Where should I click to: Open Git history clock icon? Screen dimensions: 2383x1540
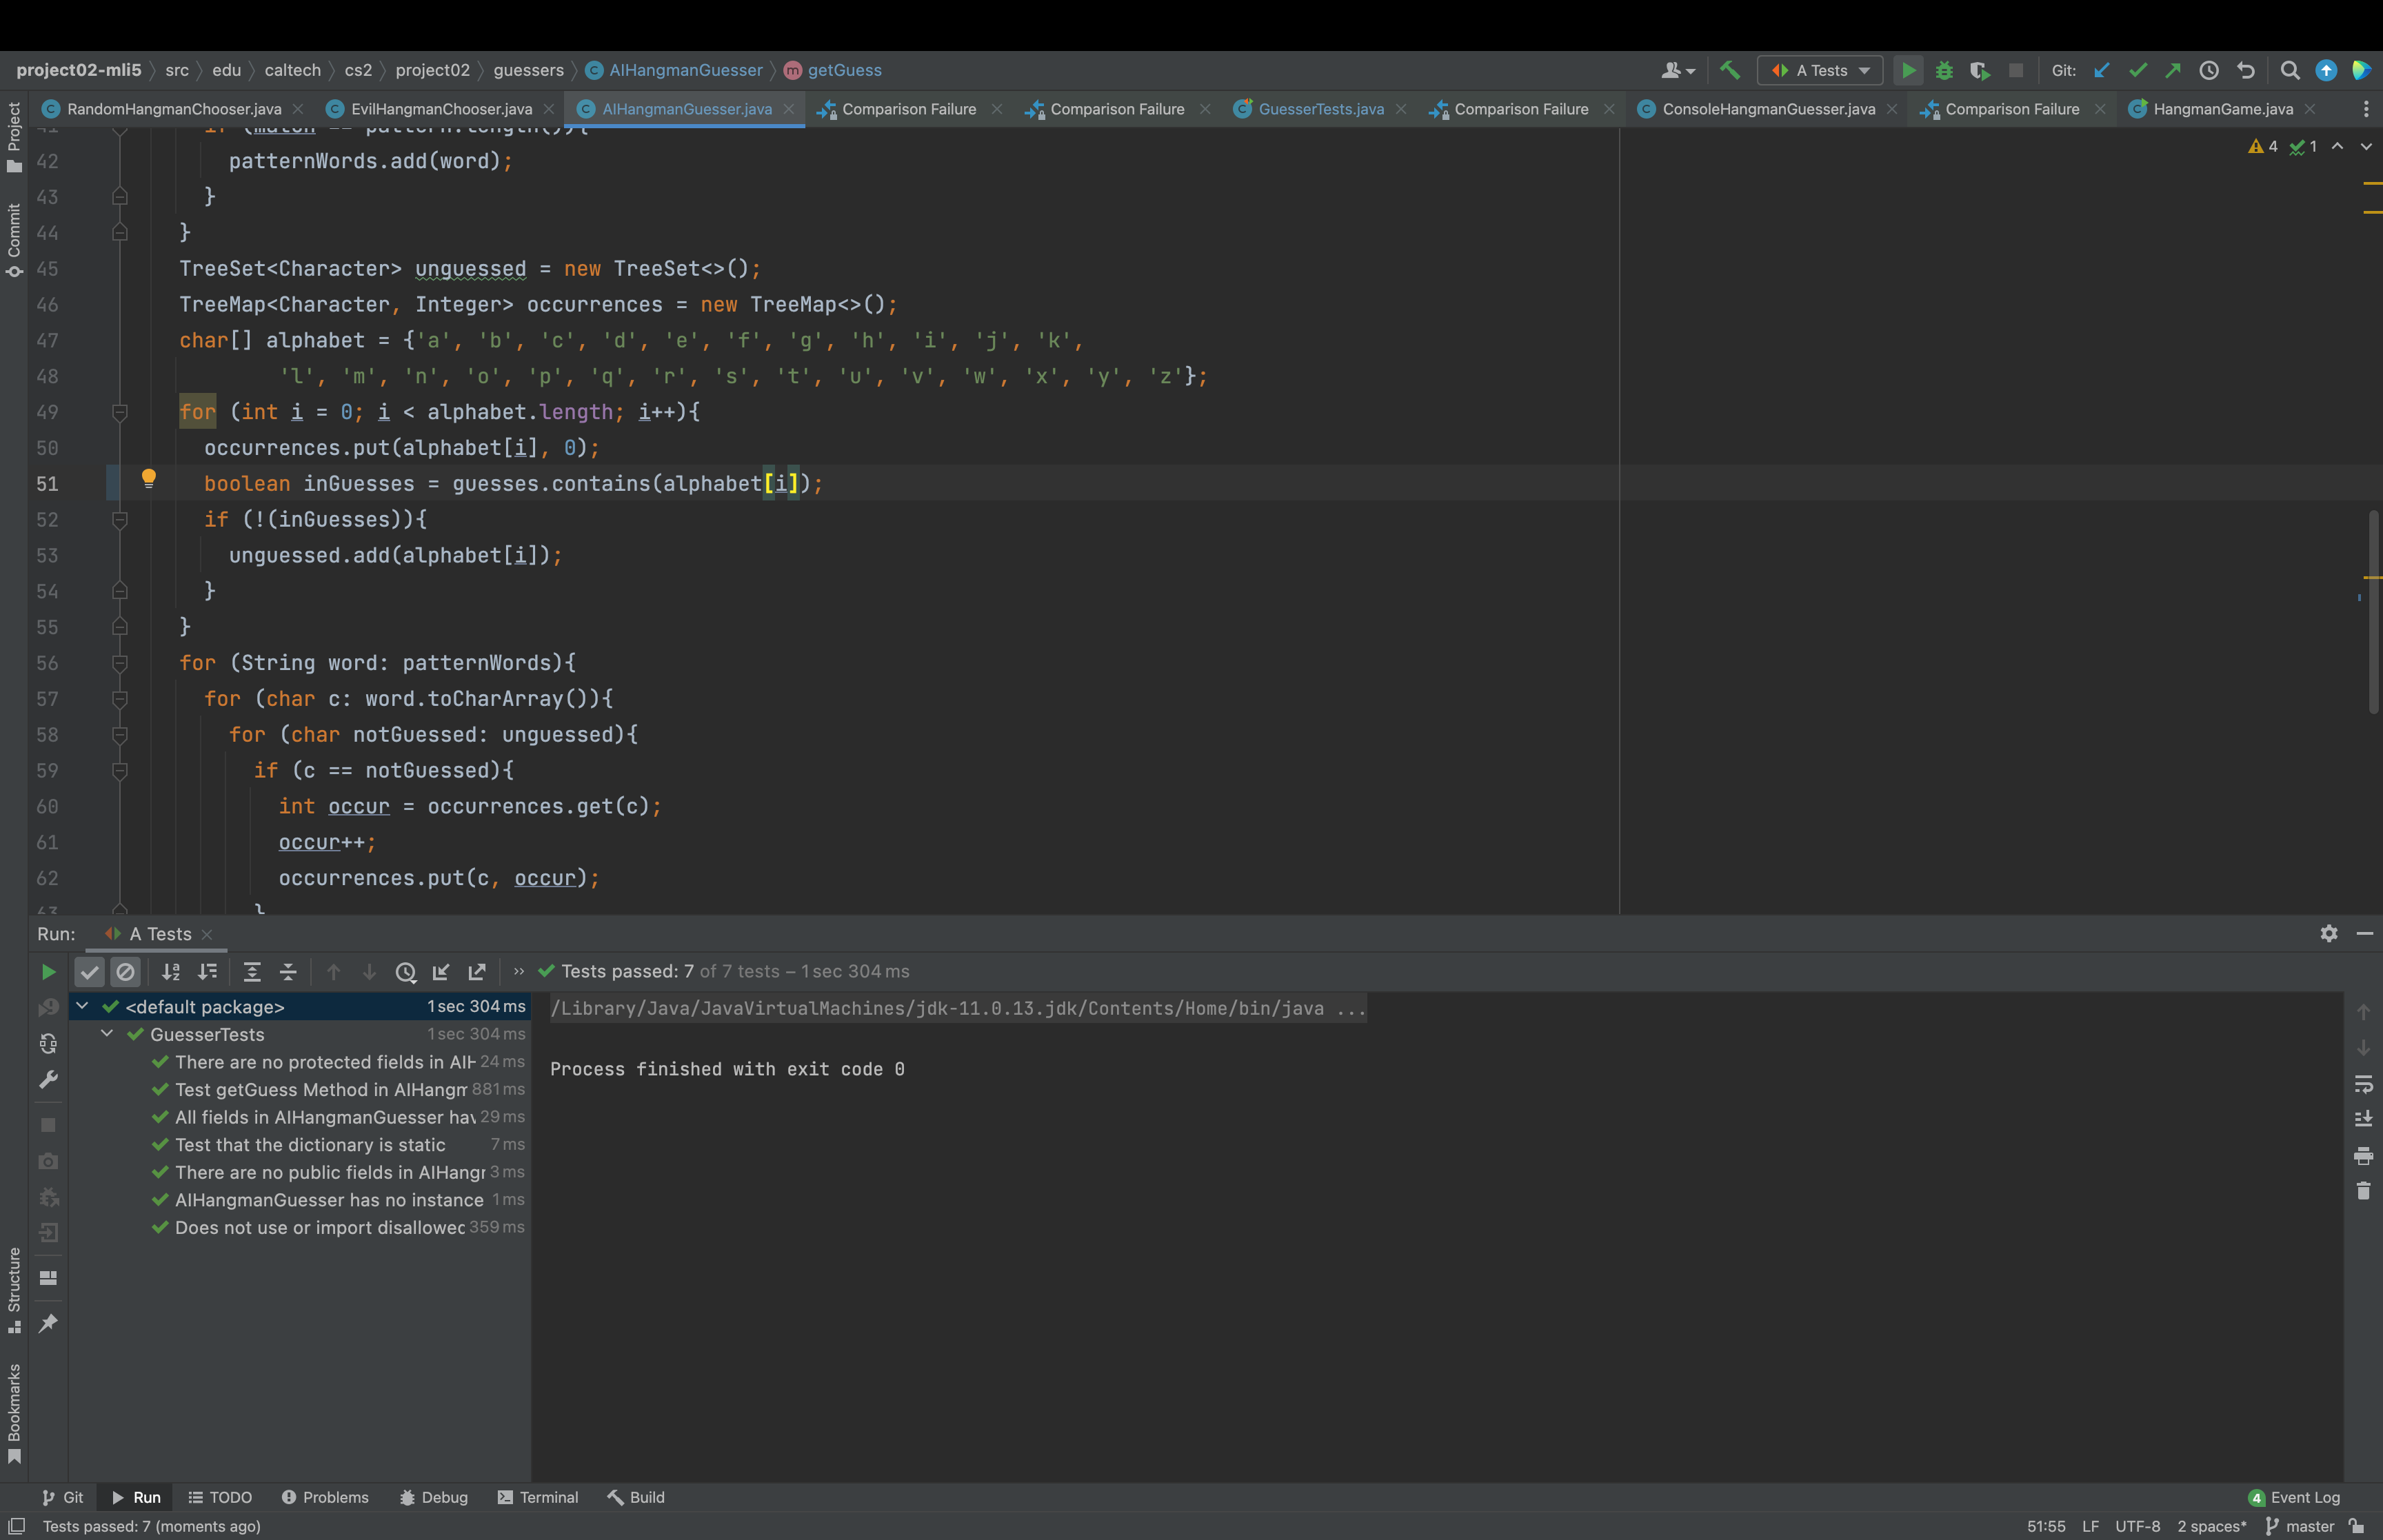2209,70
